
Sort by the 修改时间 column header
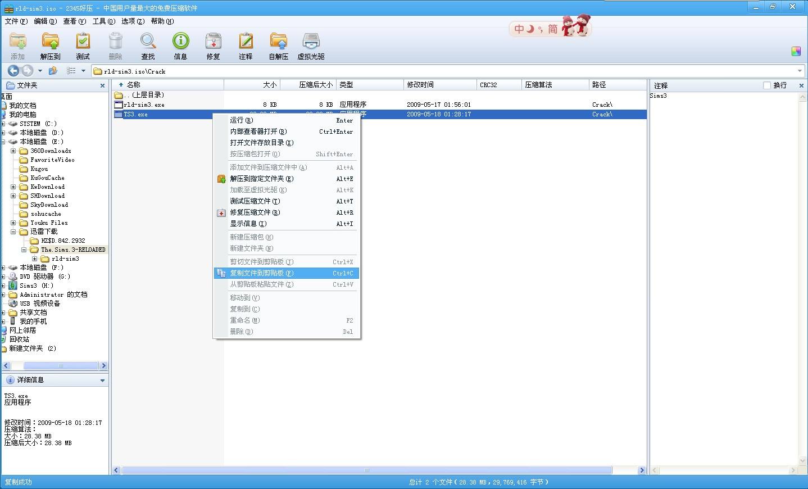[x=441, y=85]
